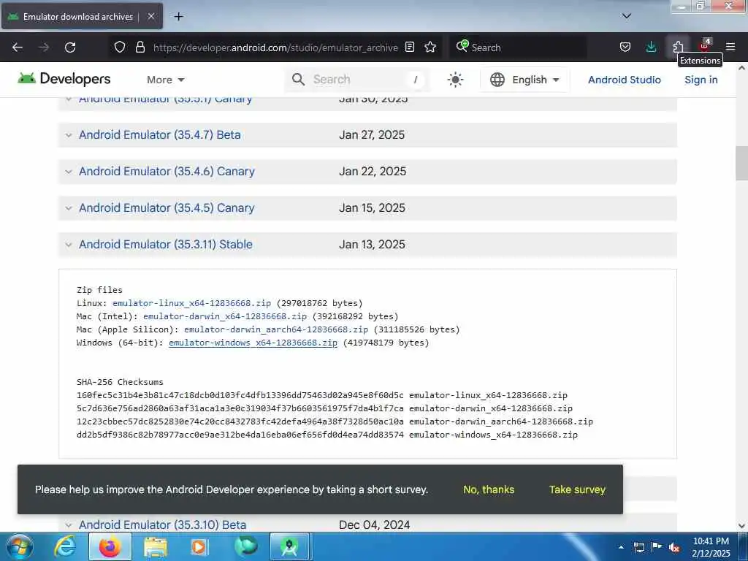Viewport: 748px width, 561px height.
Task: Select darwin_x64 checksum starting 5c7d636e
Action: pos(240,408)
